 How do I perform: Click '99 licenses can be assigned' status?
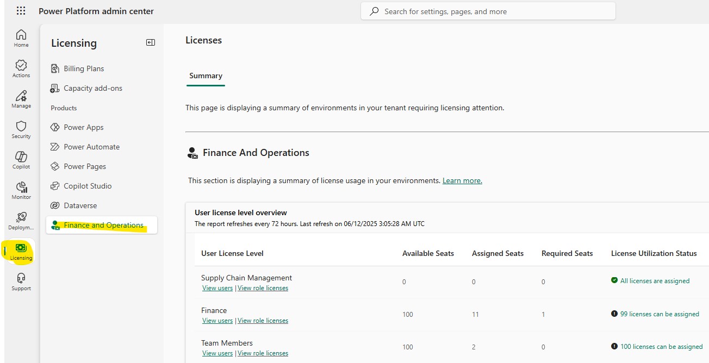pyautogui.click(x=660, y=314)
